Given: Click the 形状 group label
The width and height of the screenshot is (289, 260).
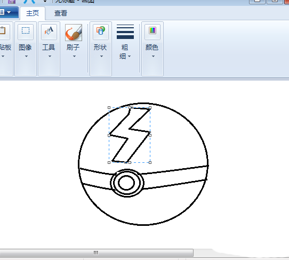Looking at the screenshot, I should [x=100, y=48].
